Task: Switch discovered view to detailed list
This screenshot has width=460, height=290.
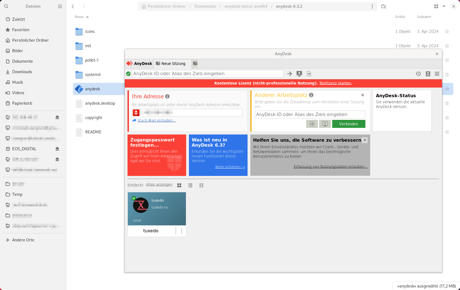Action: pyautogui.click(x=201, y=185)
